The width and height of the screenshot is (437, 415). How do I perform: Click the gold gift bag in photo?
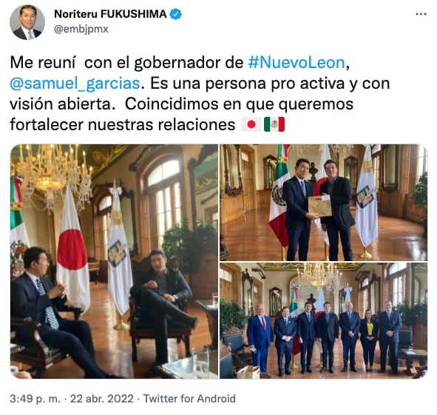click(x=320, y=206)
